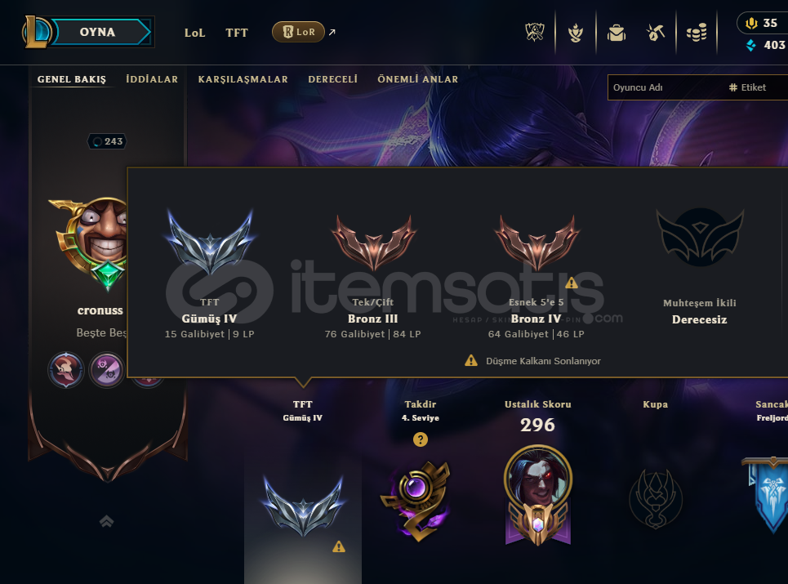This screenshot has height=584, width=788.
Task: Click the Kupa trophy emblem
Action: click(x=656, y=498)
